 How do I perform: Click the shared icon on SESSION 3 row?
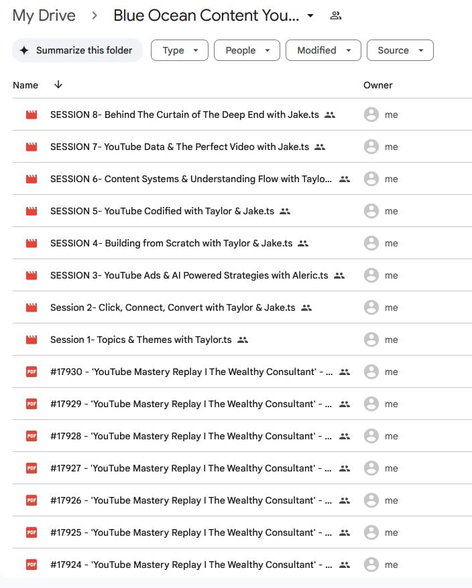pos(339,276)
